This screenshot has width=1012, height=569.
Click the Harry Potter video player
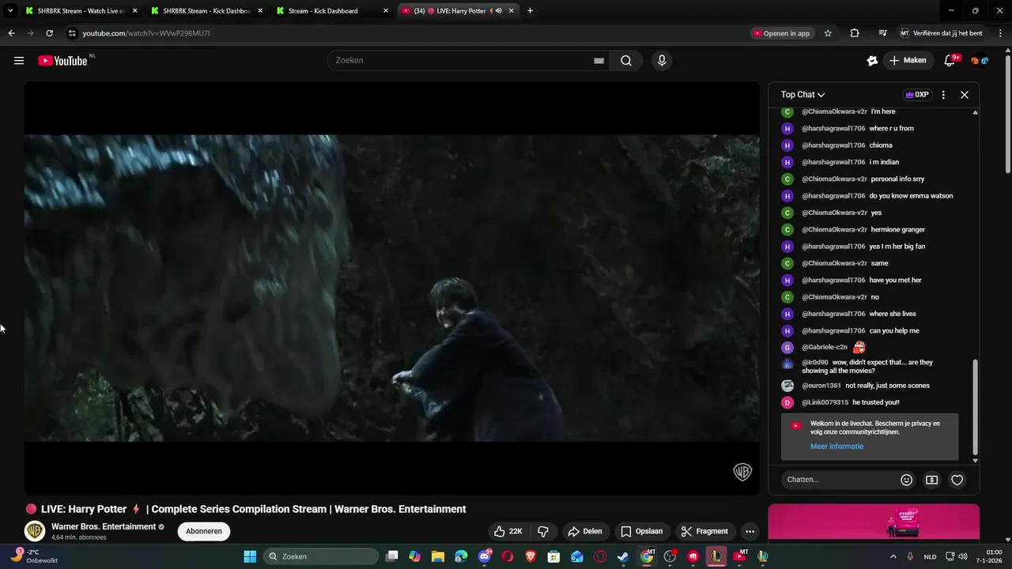tap(392, 288)
